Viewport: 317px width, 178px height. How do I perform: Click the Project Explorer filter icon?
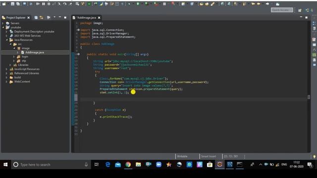tap(49, 18)
